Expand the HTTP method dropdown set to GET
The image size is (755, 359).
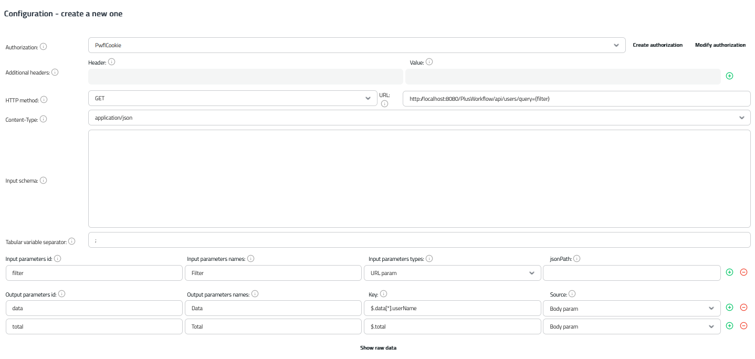[234, 98]
